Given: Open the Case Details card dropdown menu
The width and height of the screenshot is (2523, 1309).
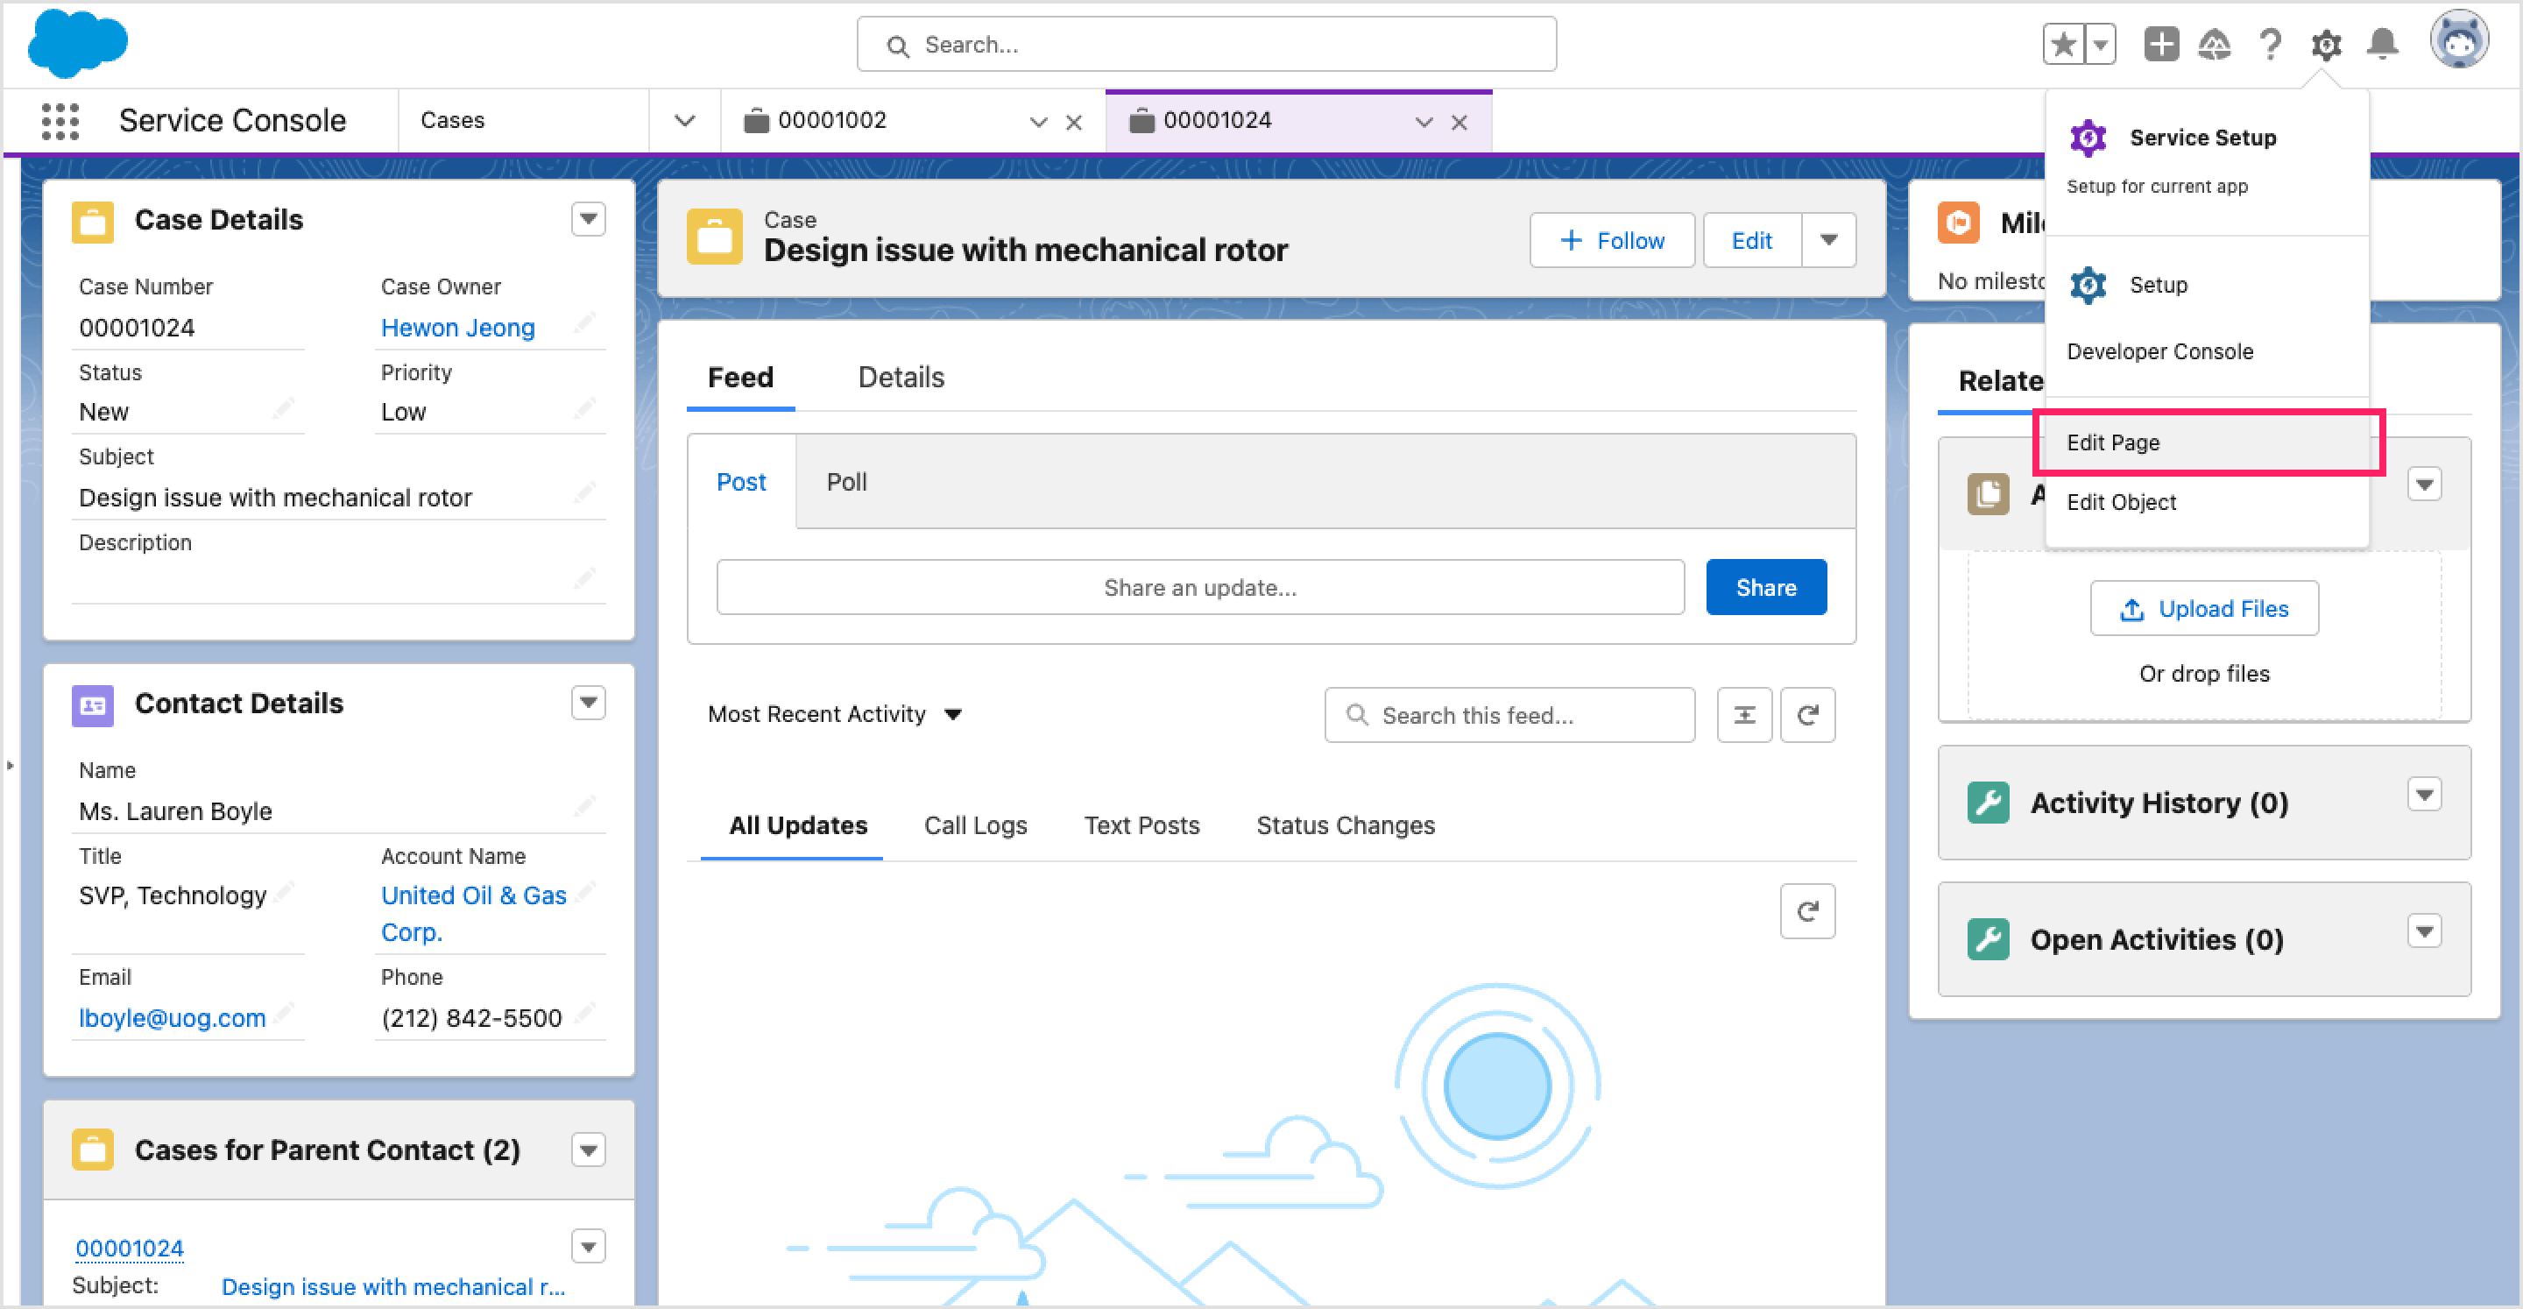Looking at the screenshot, I should [x=588, y=218].
